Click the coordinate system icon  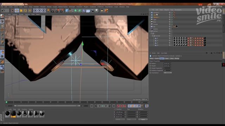(x=48, y=10)
